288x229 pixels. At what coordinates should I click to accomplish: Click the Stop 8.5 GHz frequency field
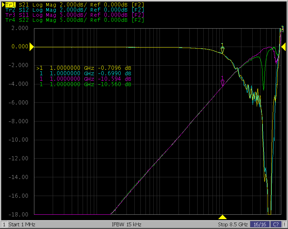point(233,225)
